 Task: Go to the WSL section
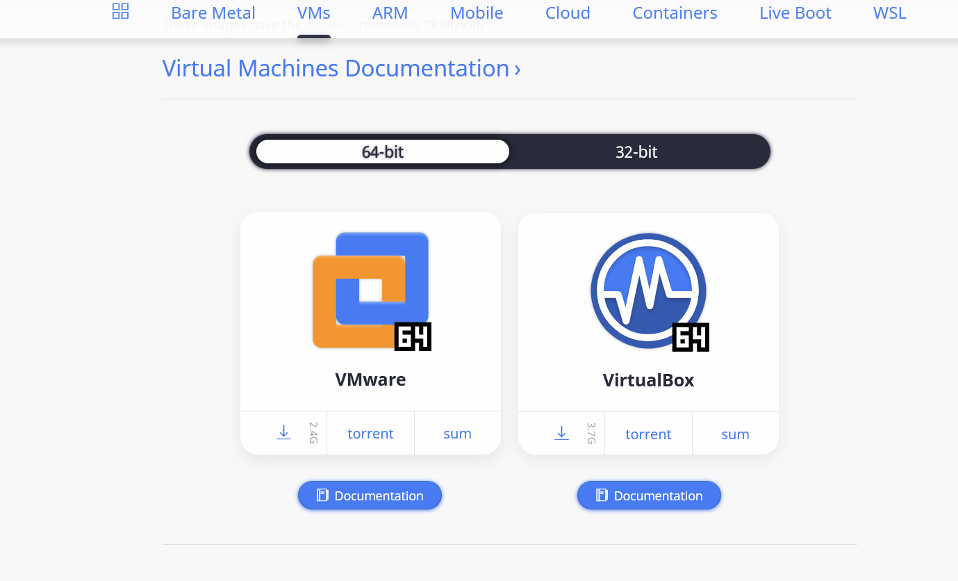tap(890, 13)
